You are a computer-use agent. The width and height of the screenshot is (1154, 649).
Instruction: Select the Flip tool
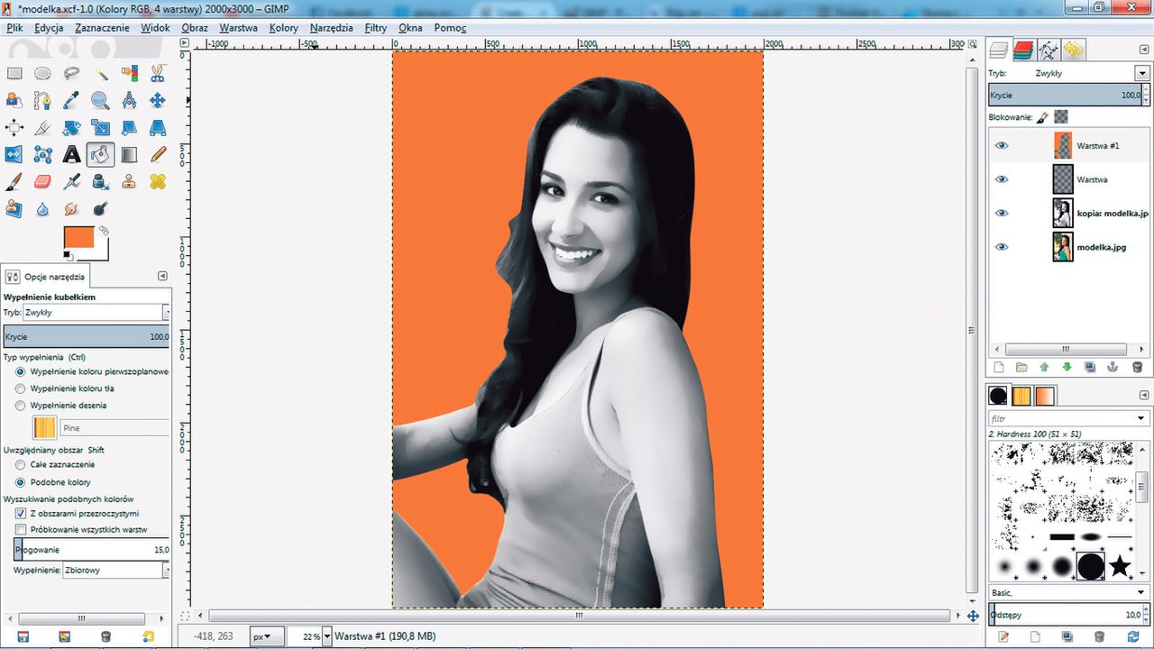[14, 155]
